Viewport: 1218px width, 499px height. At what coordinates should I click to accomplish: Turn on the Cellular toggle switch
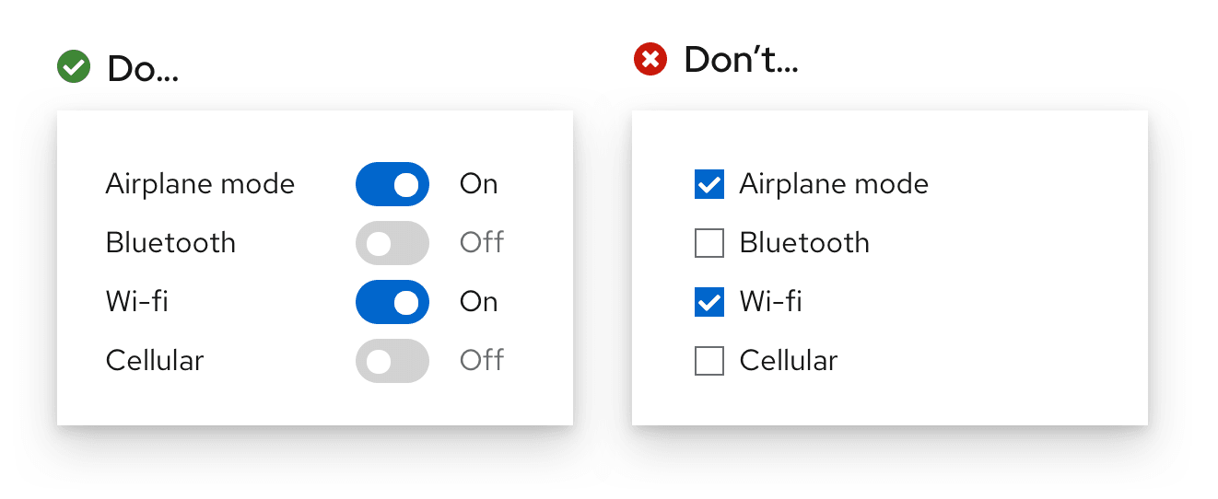point(392,361)
